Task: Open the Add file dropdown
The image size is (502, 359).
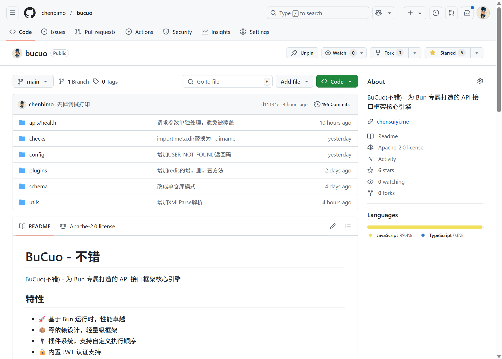Action: 294,82
